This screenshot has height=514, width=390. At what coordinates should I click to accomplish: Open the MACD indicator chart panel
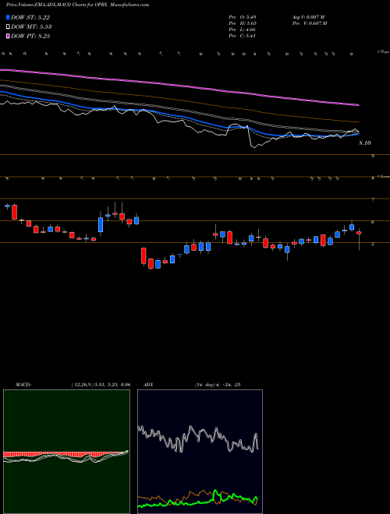[x=66, y=452]
